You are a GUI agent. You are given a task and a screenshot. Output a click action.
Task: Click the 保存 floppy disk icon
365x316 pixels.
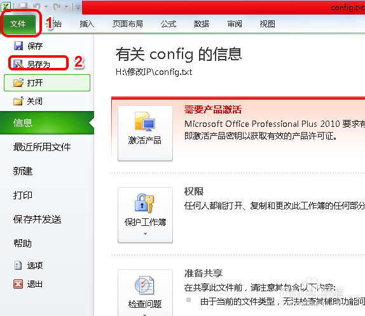pos(18,46)
